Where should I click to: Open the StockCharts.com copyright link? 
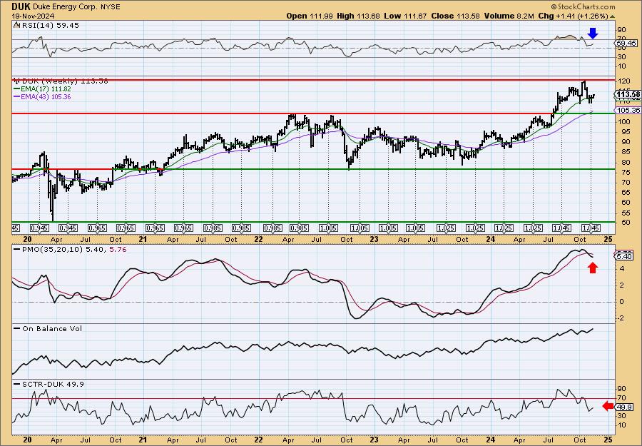pos(583,6)
